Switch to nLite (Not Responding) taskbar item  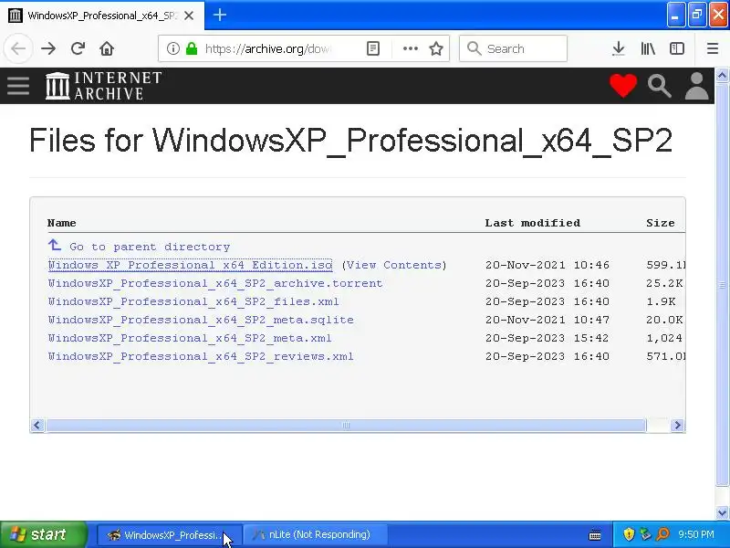point(316,534)
